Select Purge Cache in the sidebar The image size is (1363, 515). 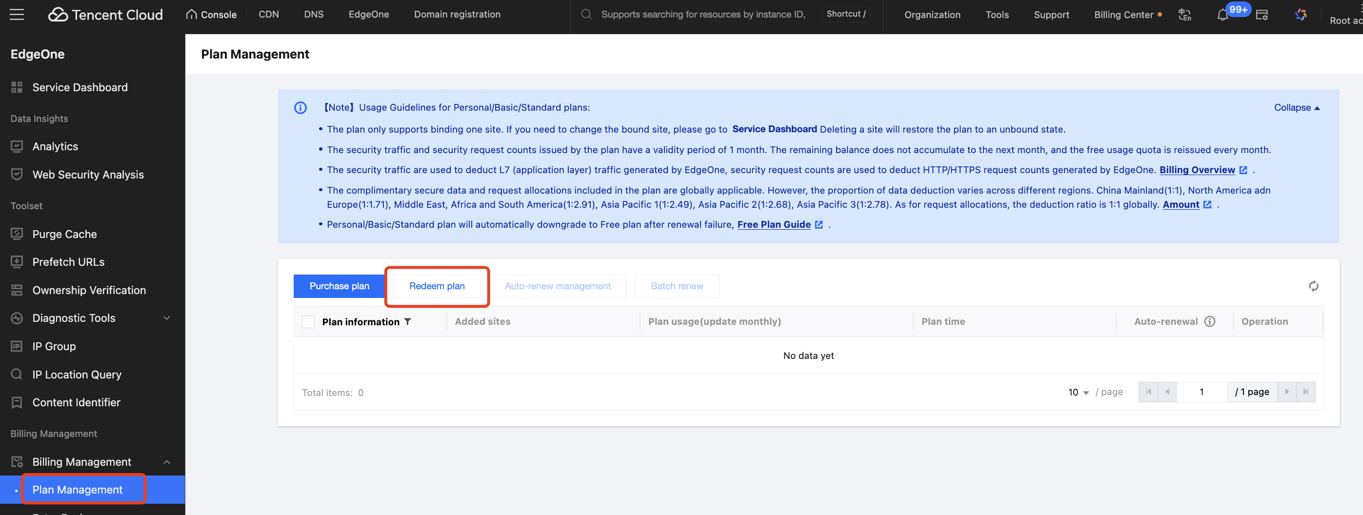tap(64, 234)
